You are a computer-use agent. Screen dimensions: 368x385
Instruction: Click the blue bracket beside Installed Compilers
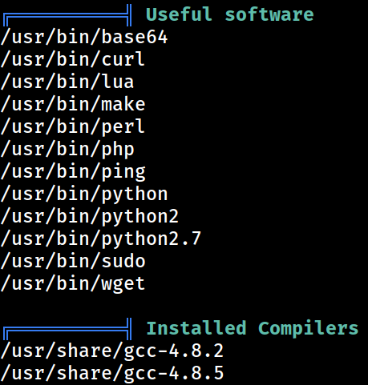click(x=67, y=329)
